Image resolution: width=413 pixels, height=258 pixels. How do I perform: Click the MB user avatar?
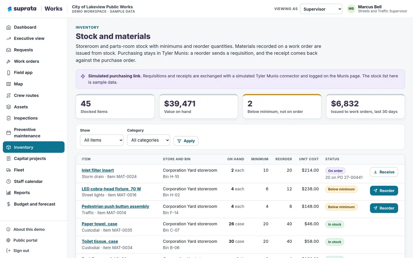[351, 9]
